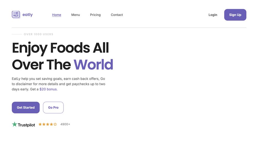Open the Menu page in navigation
The height and width of the screenshot is (142, 258).
pyautogui.click(x=76, y=15)
